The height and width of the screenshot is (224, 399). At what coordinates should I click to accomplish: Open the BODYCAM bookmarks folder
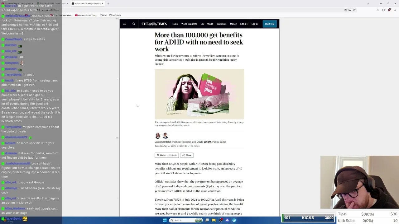click(x=115, y=15)
